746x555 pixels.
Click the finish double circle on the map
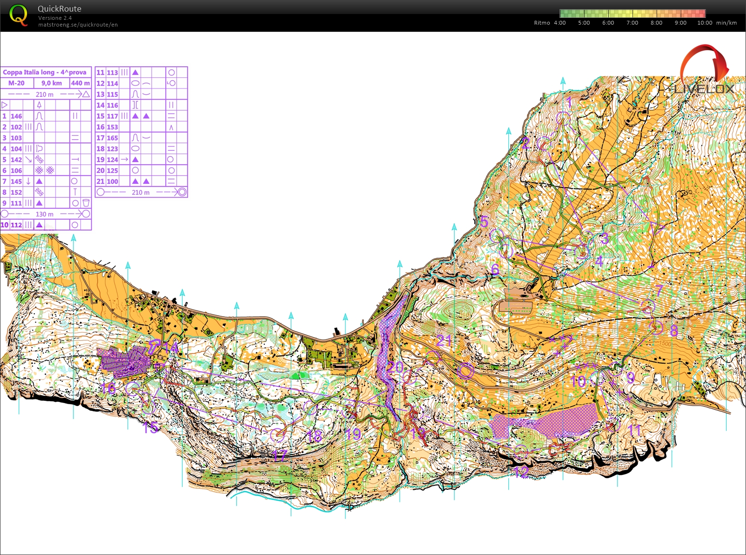[x=466, y=371]
